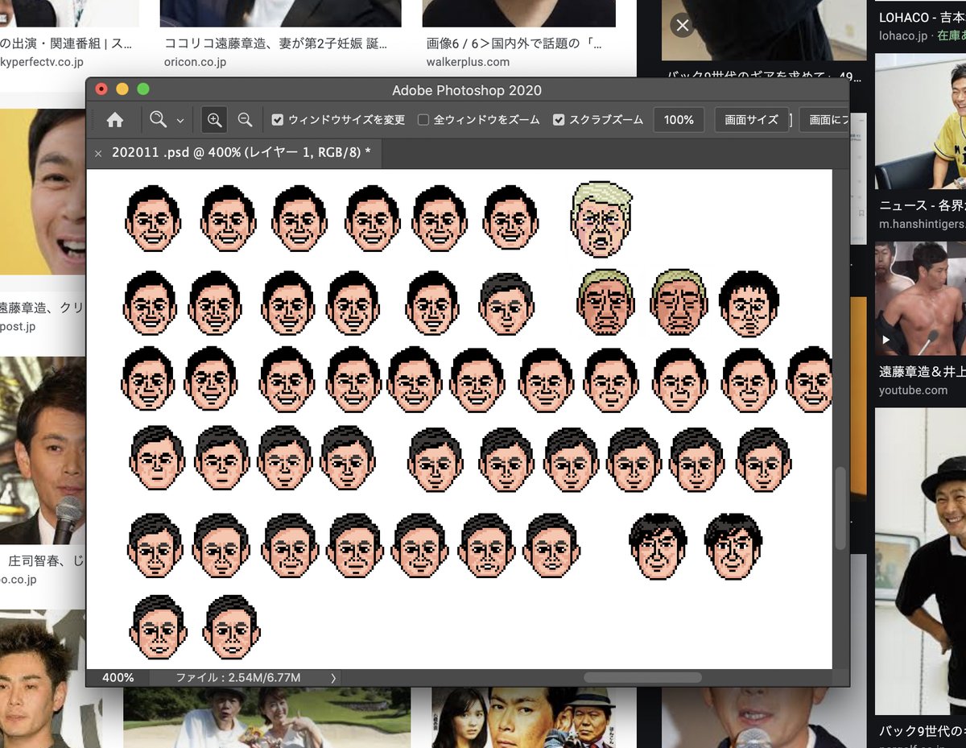Open the Zoom tool preset dropdown arrow
This screenshot has height=748, width=966.
point(180,121)
